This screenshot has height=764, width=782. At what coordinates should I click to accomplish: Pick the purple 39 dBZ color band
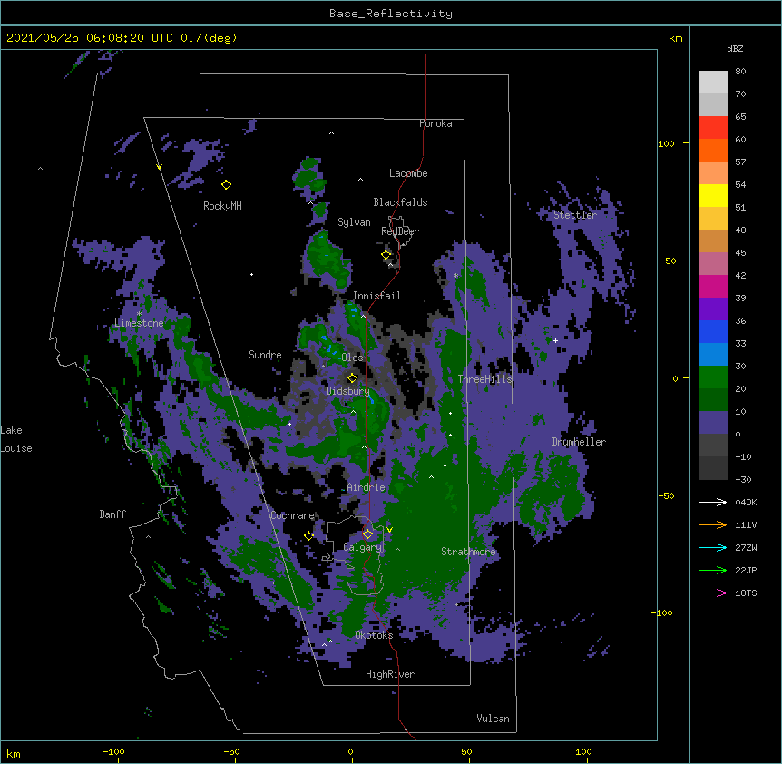tap(713, 309)
